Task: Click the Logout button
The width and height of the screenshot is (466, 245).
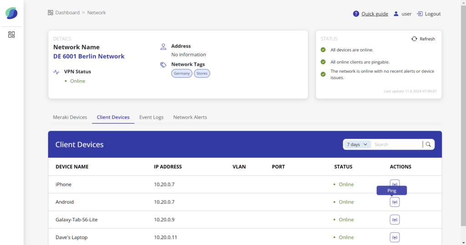Action: pos(429,14)
